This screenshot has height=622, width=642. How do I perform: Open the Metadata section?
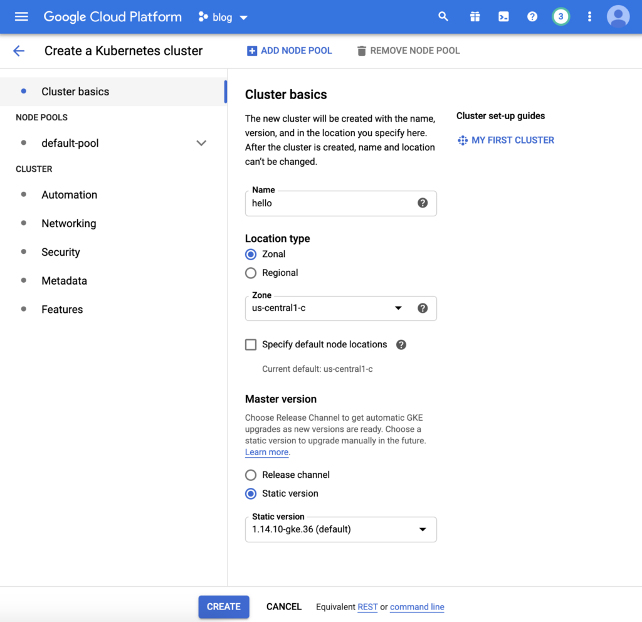pyautogui.click(x=65, y=281)
